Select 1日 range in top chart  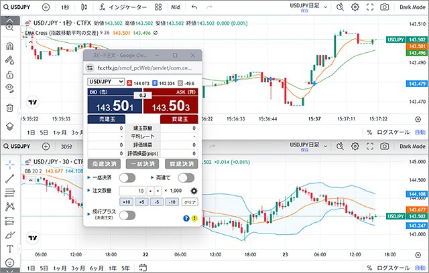(31, 132)
